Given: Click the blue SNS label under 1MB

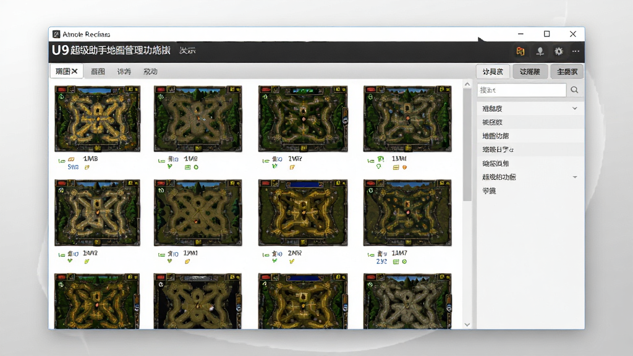Looking at the screenshot, I should tap(73, 167).
